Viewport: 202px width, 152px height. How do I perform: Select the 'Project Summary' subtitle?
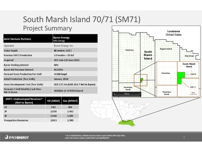(47, 28)
